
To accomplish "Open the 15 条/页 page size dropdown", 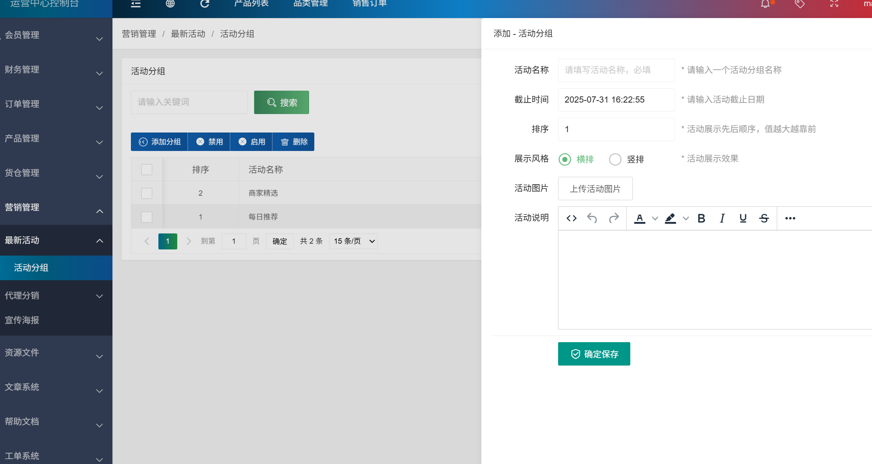I will (353, 241).
